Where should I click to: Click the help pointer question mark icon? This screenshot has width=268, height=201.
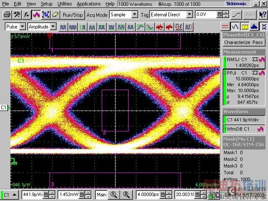click(x=263, y=15)
